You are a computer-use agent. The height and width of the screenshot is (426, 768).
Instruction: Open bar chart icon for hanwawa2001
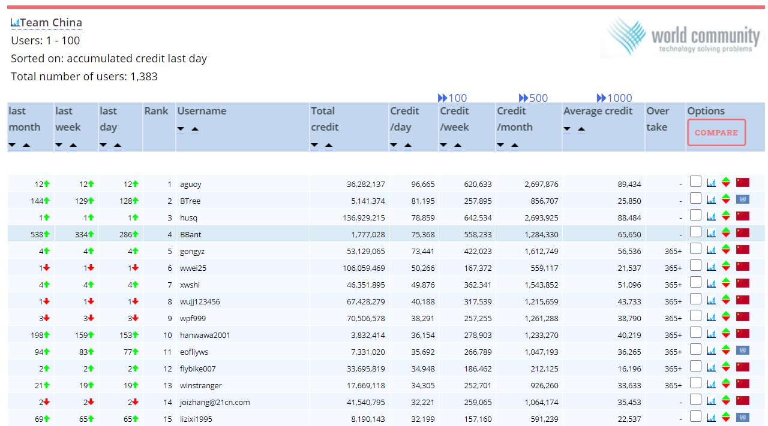[x=712, y=334]
